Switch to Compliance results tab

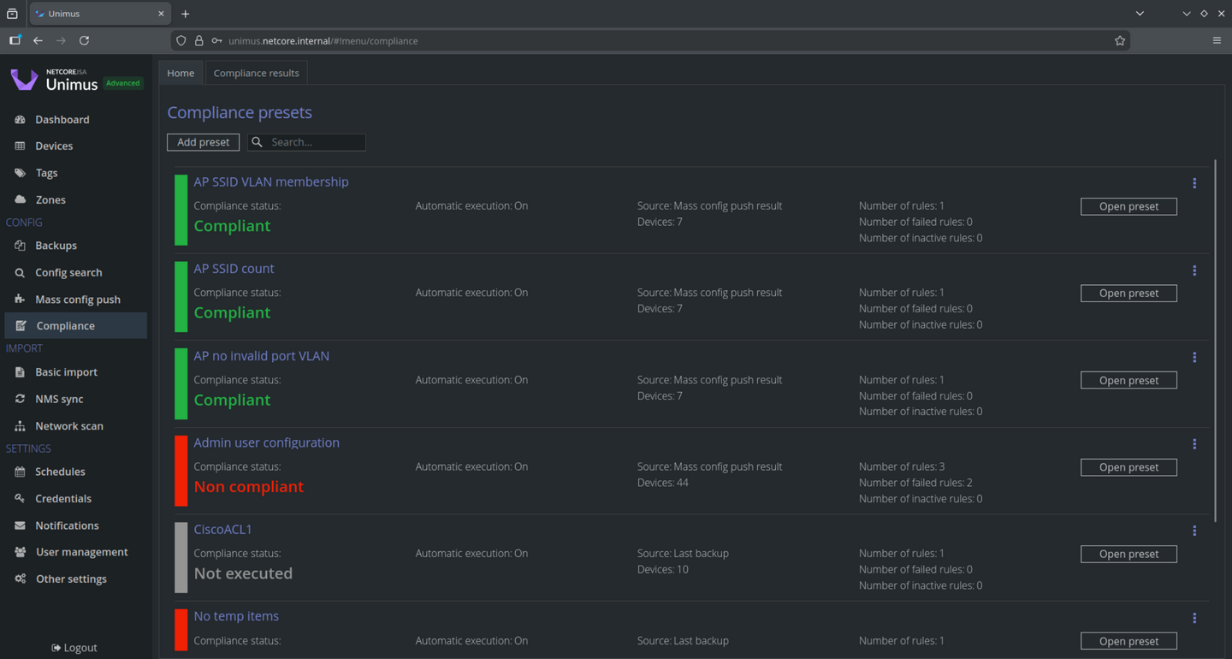(256, 73)
